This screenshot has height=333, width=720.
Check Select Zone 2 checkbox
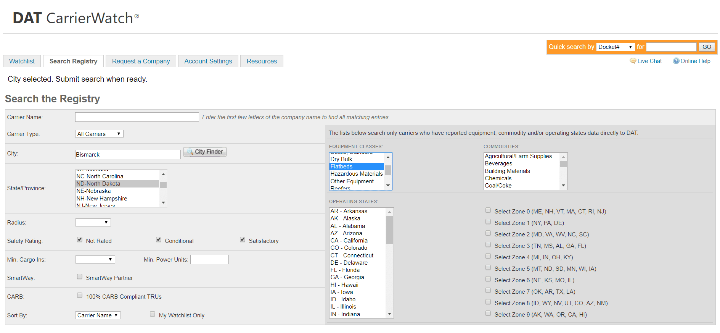(488, 233)
